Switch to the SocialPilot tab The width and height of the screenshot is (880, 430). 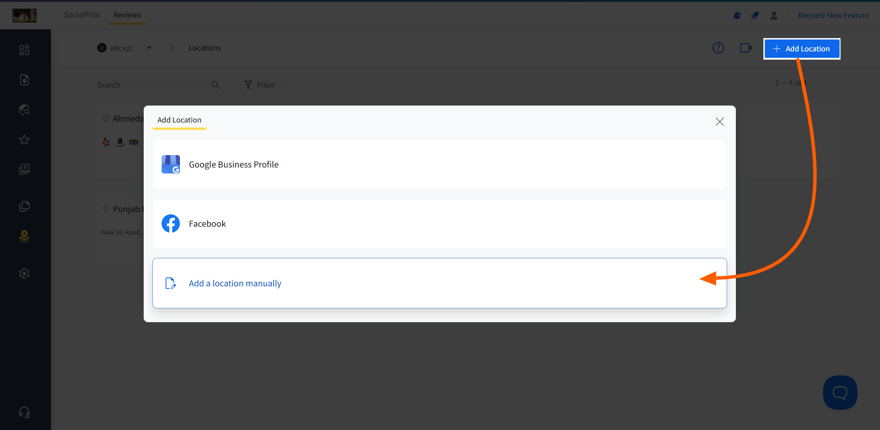pyautogui.click(x=82, y=15)
